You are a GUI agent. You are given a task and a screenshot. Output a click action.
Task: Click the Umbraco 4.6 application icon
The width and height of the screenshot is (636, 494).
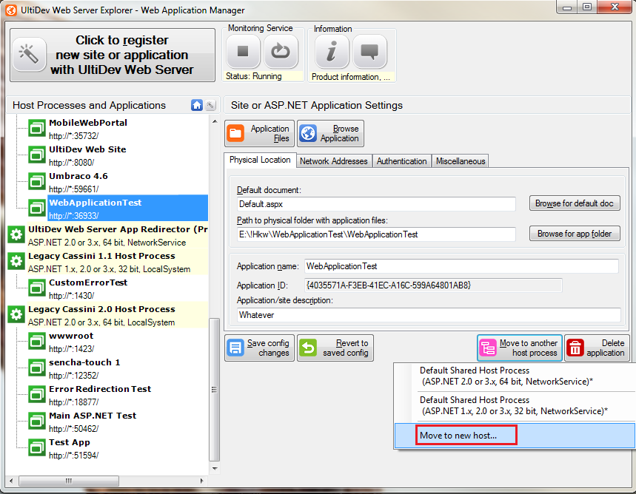coord(37,182)
